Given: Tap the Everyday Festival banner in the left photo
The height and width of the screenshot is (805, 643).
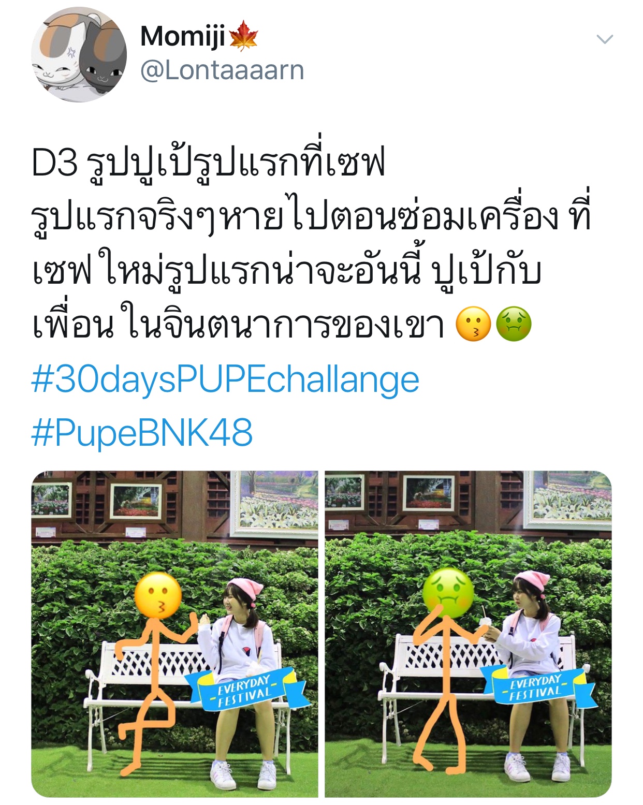Looking at the screenshot, I should [x=246, y=690].
